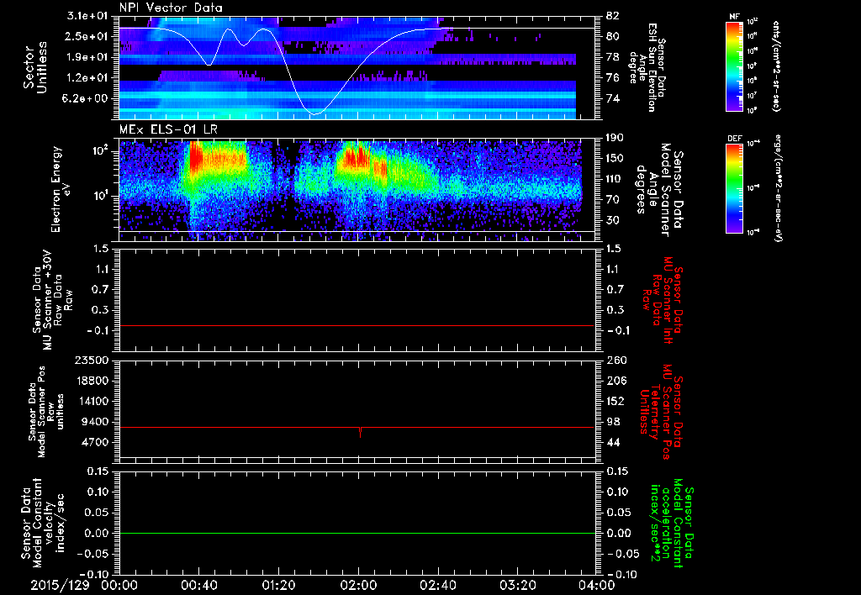Click the '9400' scanner position tick label
Screen dimensions: 861x595
pos(96,422)
